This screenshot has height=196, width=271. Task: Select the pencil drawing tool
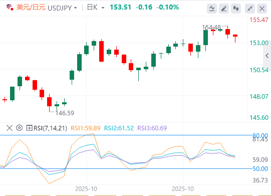[x=224, y=9]
